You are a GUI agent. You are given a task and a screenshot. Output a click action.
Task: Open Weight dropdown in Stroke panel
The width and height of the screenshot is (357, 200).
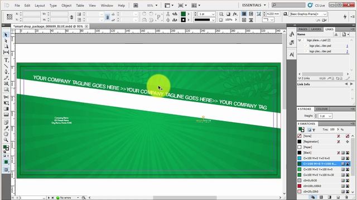(x=330, y=116)
